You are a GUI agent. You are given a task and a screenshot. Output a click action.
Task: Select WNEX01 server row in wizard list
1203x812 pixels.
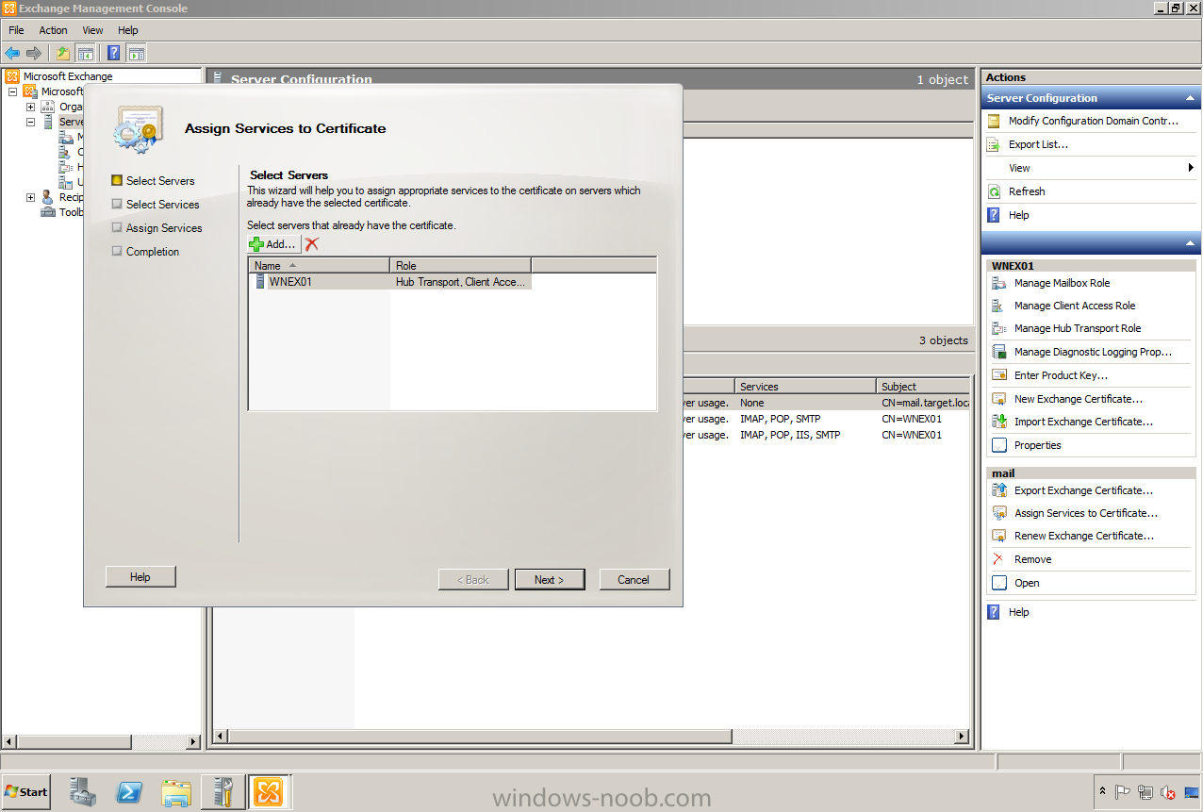tap(390, 281)
